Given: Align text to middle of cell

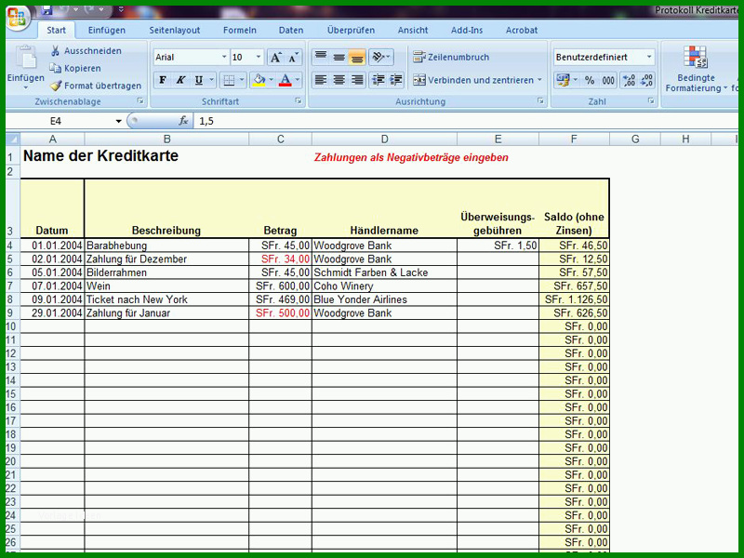Looking at the screenshot, I should point(339,57).
